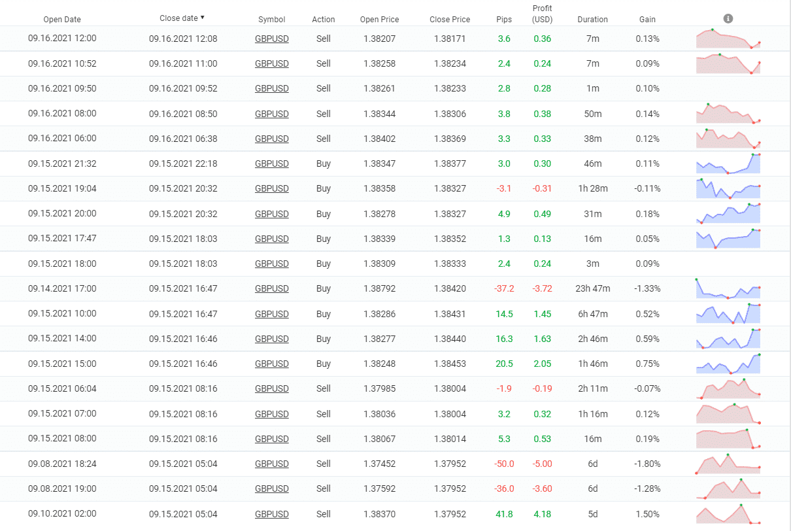Click the info icon in the chart column header
The image size is (791, 531).
click(x=728, y=19)
